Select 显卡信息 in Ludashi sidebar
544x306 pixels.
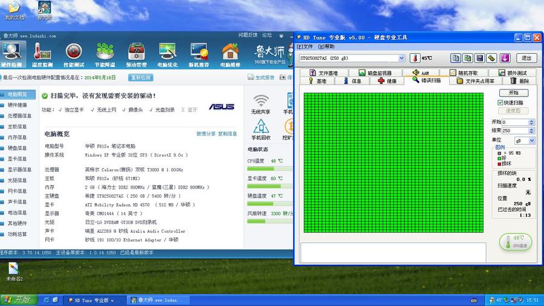[18, 159]
